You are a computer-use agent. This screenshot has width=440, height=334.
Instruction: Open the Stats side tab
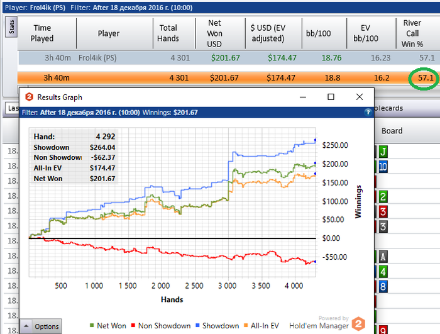(11, 26)
